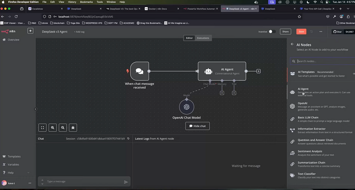Click the n8n logo in the sidebar
355x190 pixels.
coord(8,31)
